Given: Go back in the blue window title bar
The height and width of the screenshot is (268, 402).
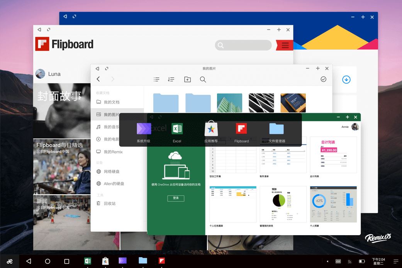Looking at the screenshot, I should [65, 17].
